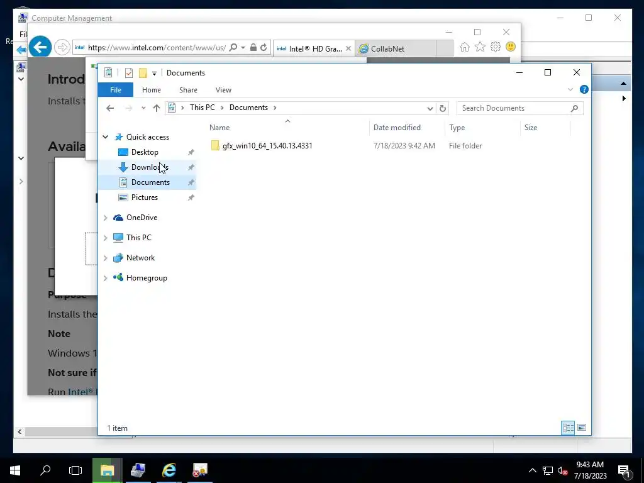Open the Share ribbon tab
This screenshot has height=483, width=644.
click(x=188, y=89)
